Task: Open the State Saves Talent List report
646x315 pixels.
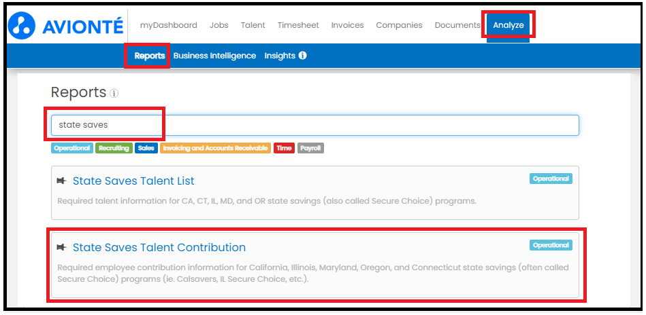Action: pos(133,181)
